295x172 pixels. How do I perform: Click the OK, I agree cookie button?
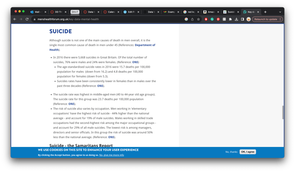coord(247,152)
